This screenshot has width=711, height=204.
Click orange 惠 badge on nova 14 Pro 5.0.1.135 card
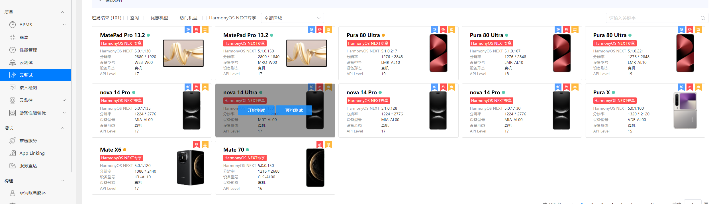tap(205, 87)
